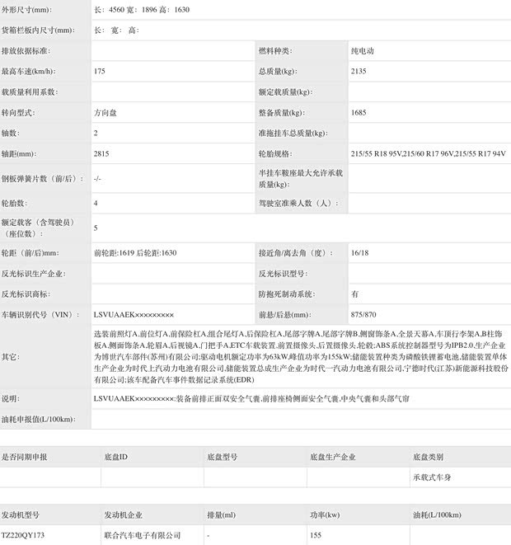
Task: Select approach/departure angle value 16/18
Action: 359,253
